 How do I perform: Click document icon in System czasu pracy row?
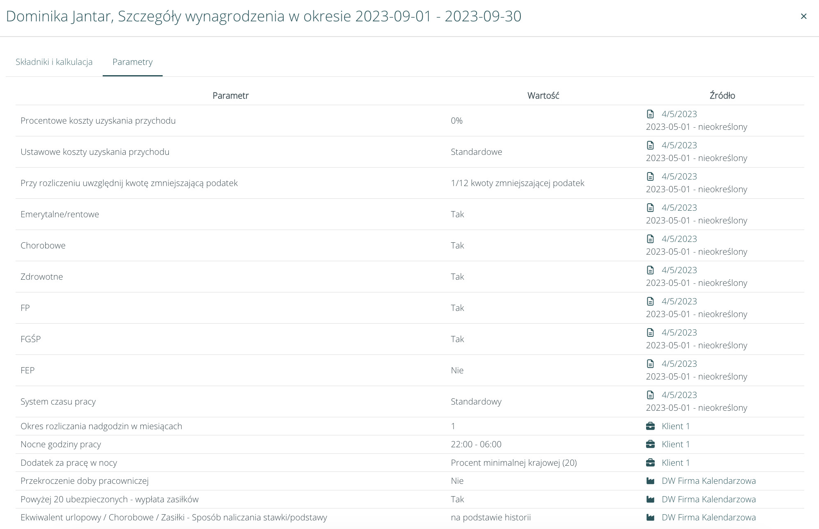[x=650, y=395]
